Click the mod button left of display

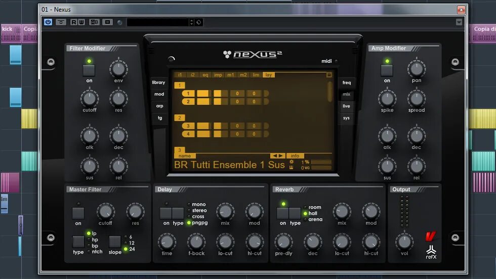pyautogui.click(x=159, y=94)
